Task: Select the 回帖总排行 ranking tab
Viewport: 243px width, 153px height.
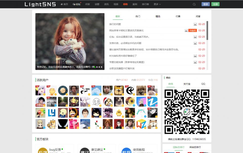Action: coord(179,147)
